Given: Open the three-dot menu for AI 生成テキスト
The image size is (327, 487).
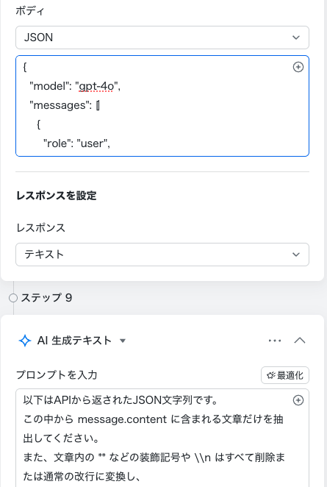Looking at the screenshot, I should (x=275, y=341).
